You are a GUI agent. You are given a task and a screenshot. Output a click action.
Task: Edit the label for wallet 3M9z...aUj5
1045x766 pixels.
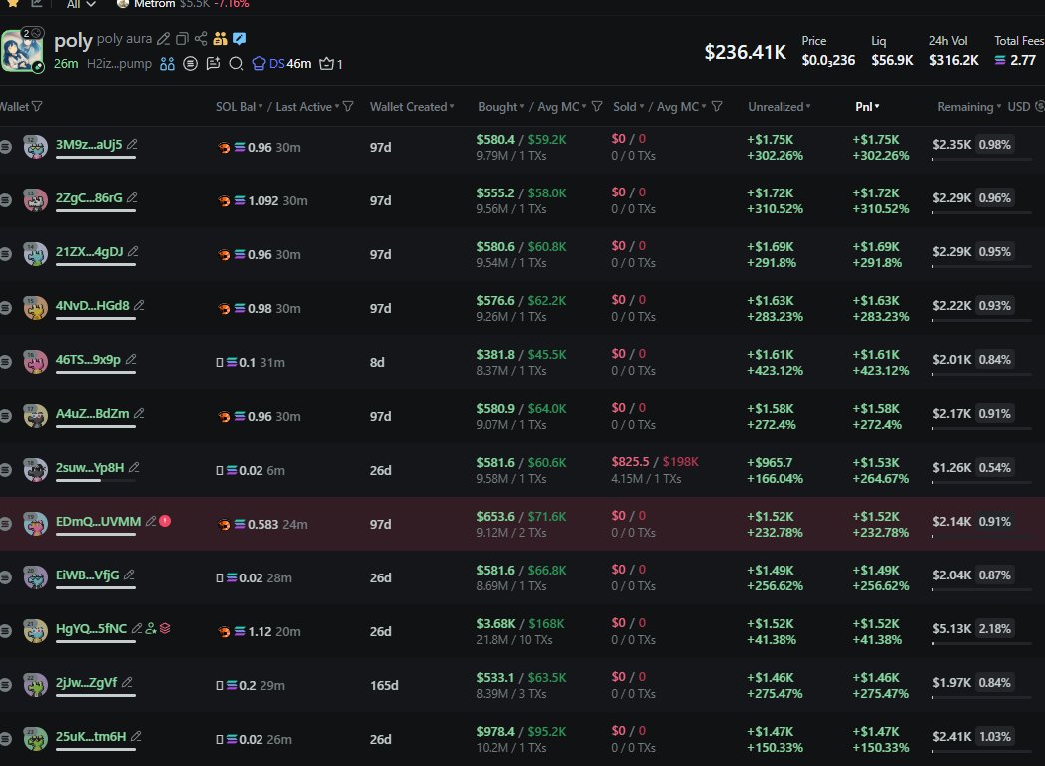point(132,144)
